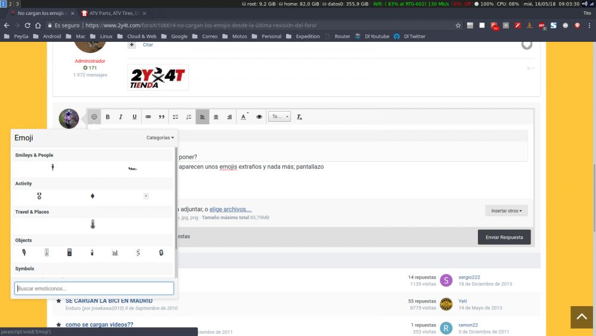Viewport: 596px width, 336px height.
Task: Toggle underline formatting in reply editor
Action: (135, 117)
